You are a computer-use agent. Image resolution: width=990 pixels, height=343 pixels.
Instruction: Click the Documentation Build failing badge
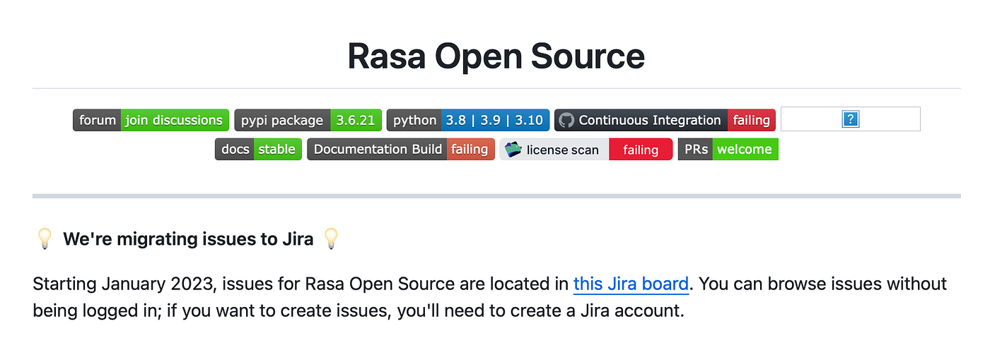tap(401, 149)
